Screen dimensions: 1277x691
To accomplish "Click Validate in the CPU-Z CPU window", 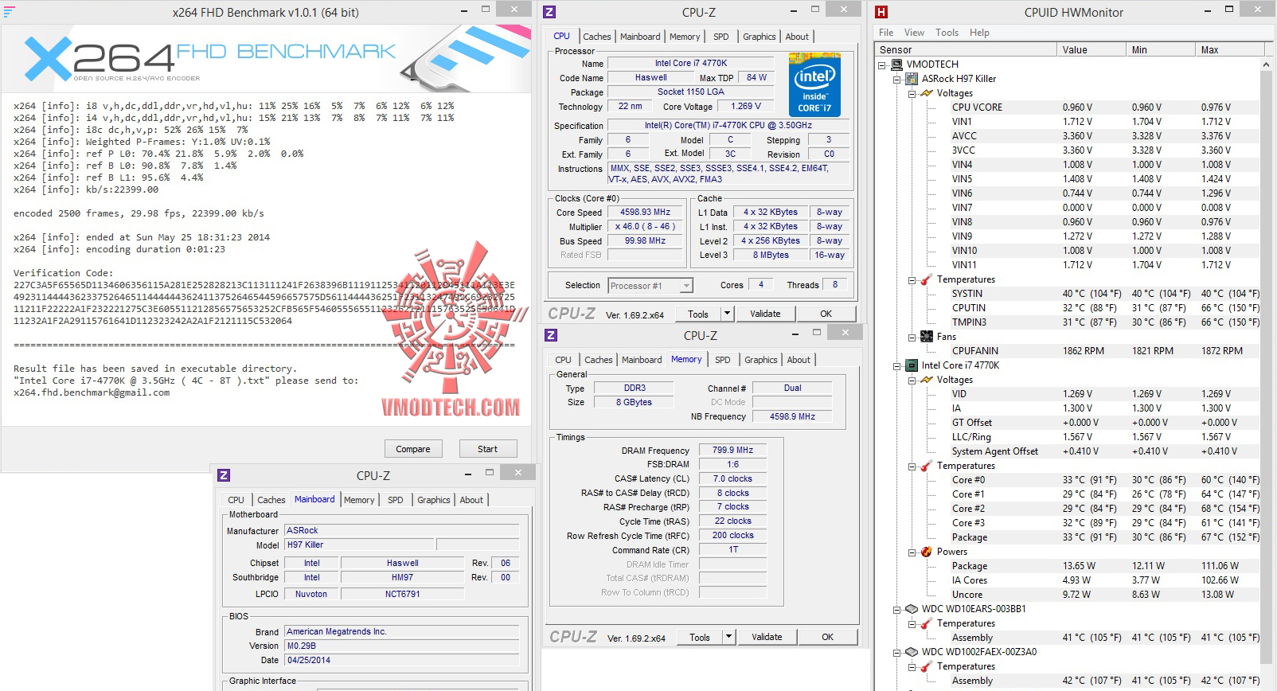I will click(x=765, y=314).
